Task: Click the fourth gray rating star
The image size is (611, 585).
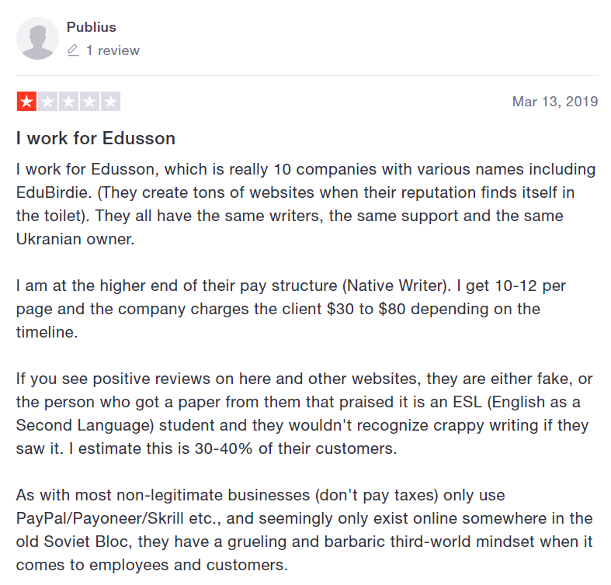Action: (x=89, y=102)
